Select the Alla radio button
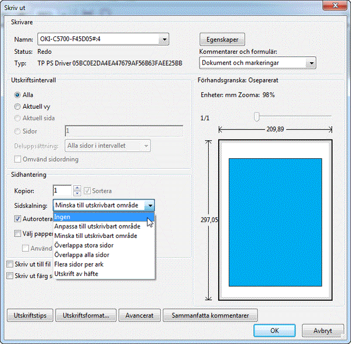351x344 pixels. [18, 94]
